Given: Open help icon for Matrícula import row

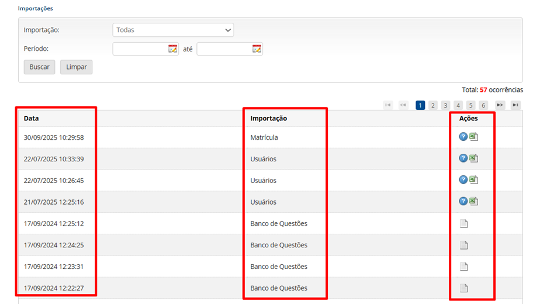Looking at the screenshot, I should coord(463,137).
